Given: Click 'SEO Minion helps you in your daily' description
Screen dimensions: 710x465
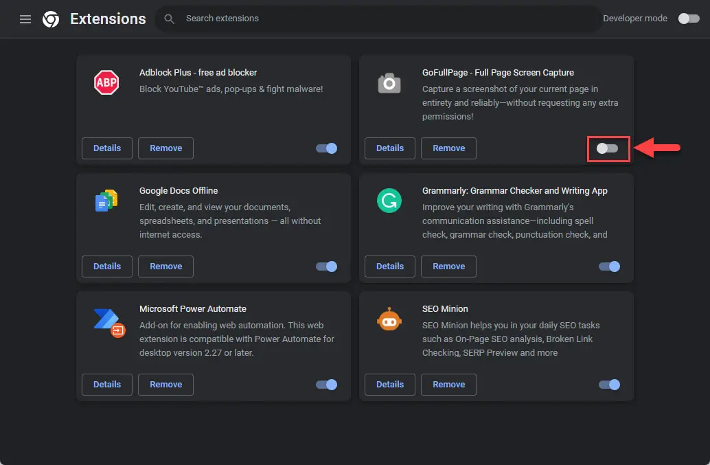Looking at the screenshot, I should [x=511, y=339].
